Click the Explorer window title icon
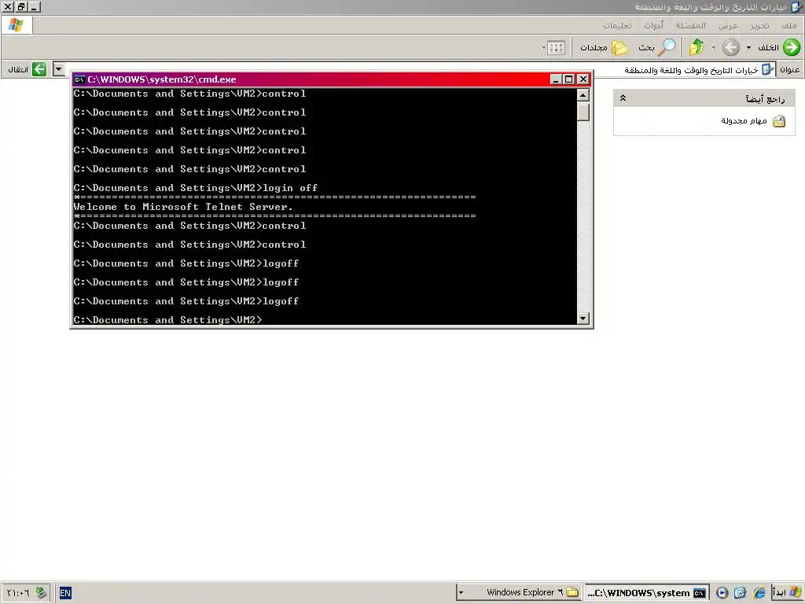This screenshot has height=604, width=805. pos(797,6)
